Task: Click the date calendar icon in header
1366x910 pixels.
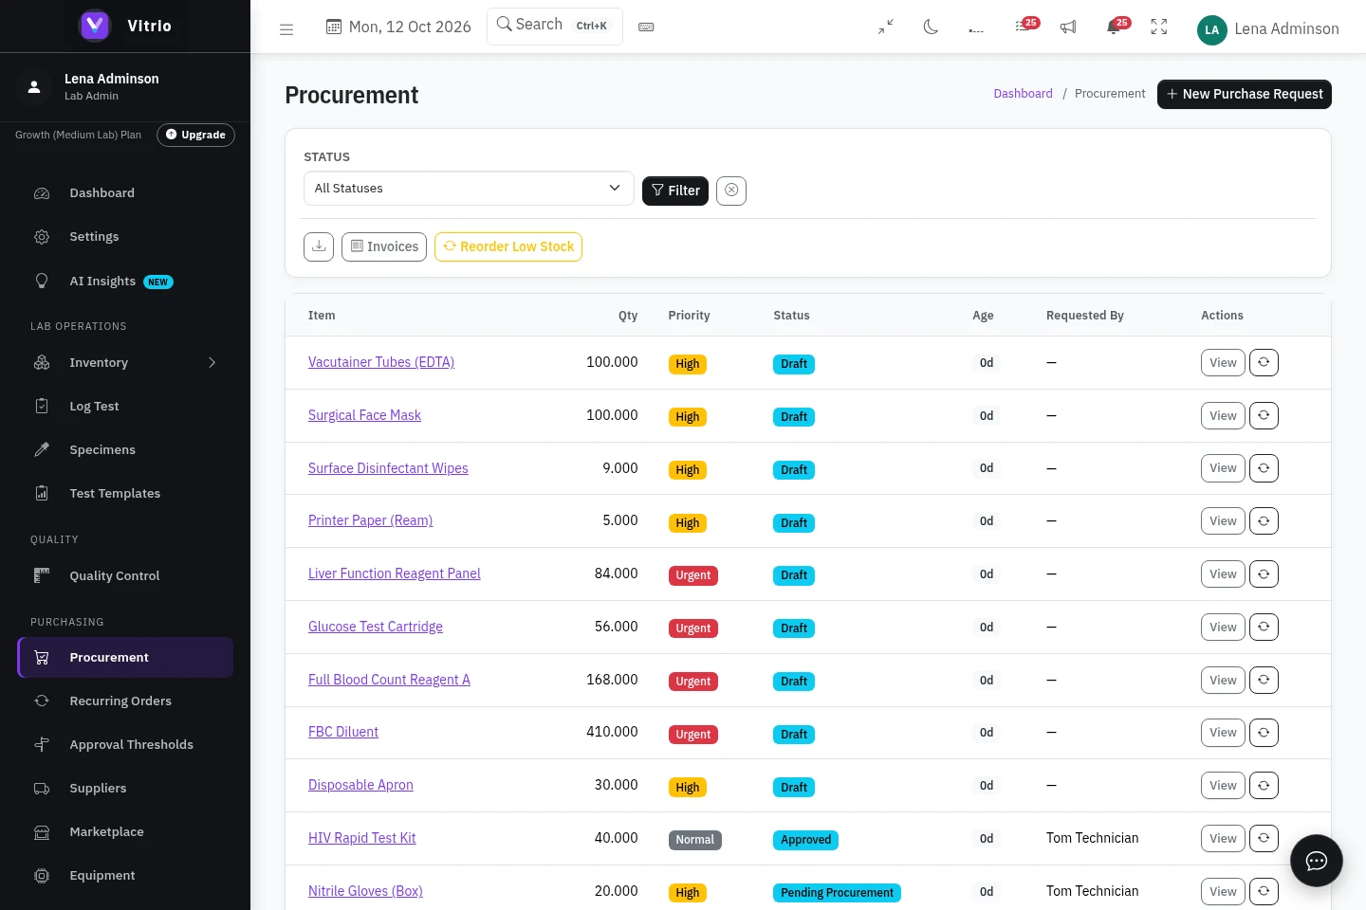Action: 334,27
